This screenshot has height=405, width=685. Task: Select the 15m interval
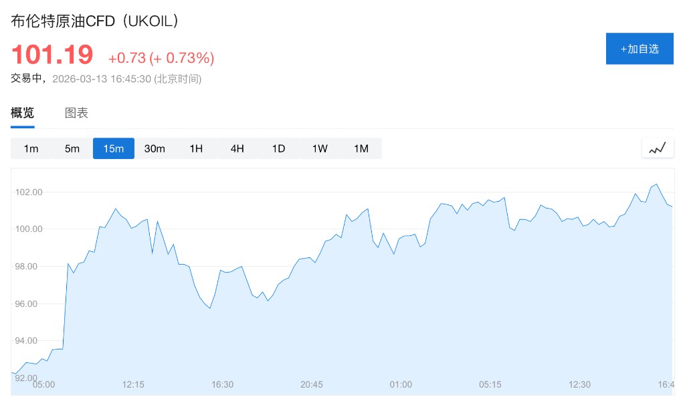114,148
